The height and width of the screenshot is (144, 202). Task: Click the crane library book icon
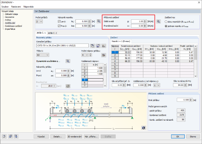point(104,46)
